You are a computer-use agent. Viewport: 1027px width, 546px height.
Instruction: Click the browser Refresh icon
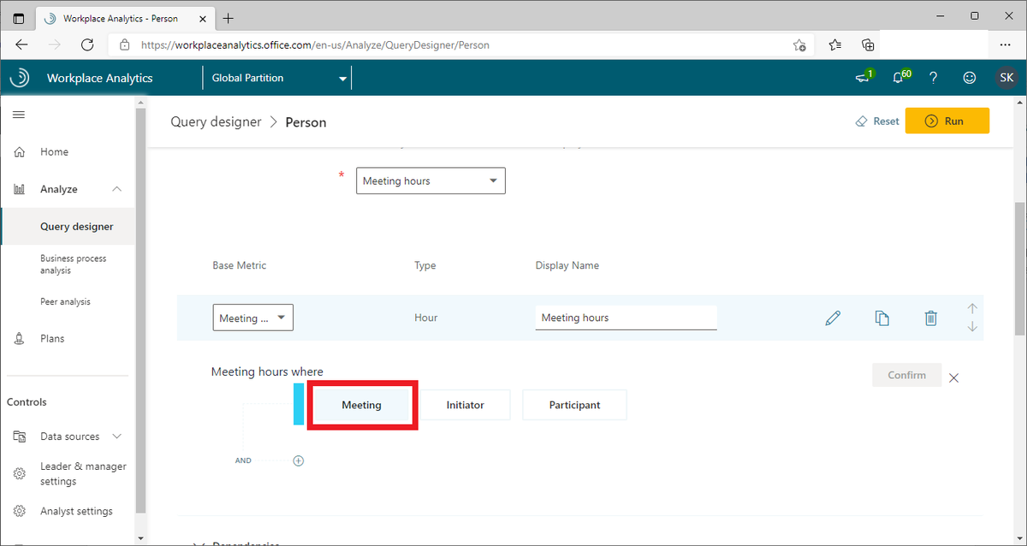tap(86, 45)
